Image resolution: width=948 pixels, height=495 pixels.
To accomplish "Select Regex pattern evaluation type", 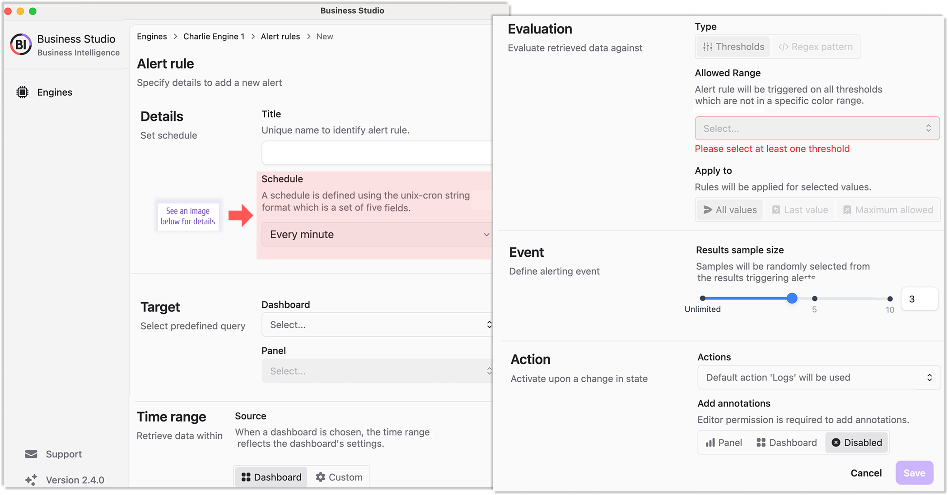I will tap(815, 47).
